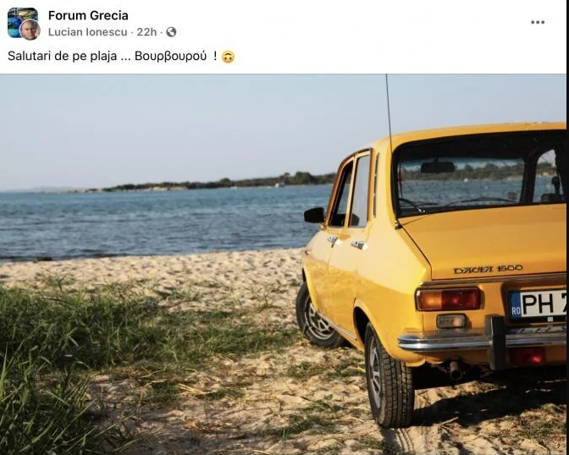Click the 22h post timestamp

coord(146,32)
